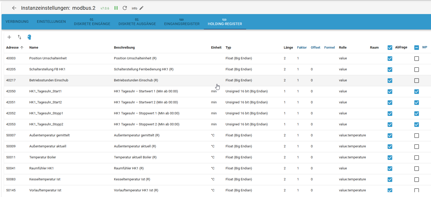Open Typ dropdown for address 42051
Screen dimensions: 431x197
tap(246, 102)
